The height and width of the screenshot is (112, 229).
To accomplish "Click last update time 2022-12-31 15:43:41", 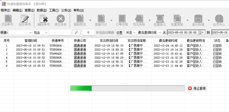I will (x=168, y=54).
